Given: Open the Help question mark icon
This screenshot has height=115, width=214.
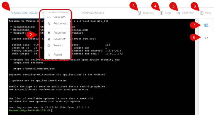Looking at the screenshot, I should [x=201, y=13].
